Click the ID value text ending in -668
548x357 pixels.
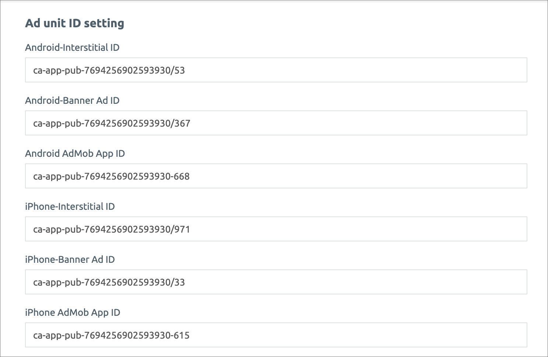click(x=111, y=176)
